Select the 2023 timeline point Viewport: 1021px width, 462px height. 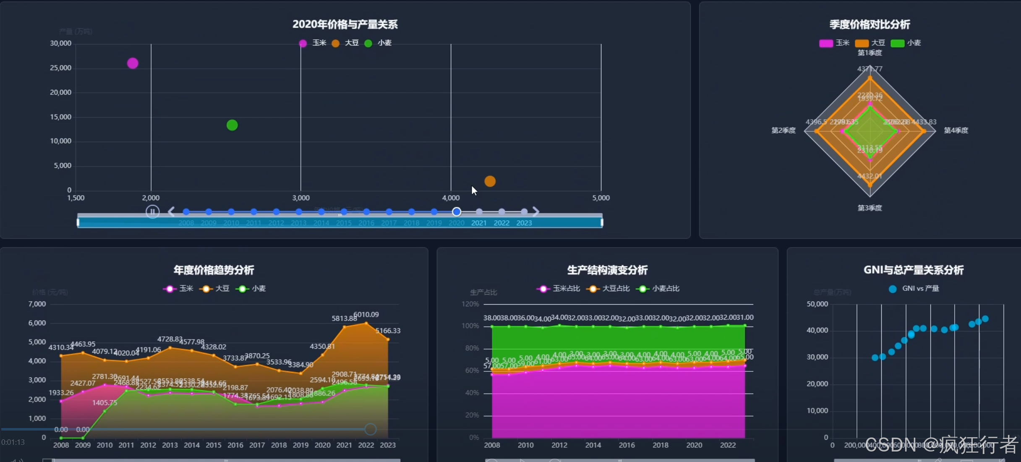[x=524, y=212]
